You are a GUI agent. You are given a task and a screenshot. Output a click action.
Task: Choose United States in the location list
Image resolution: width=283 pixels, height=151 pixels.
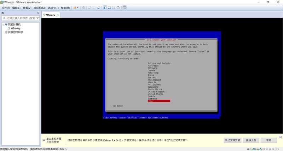pyautogui.click(x=155, y=94)
